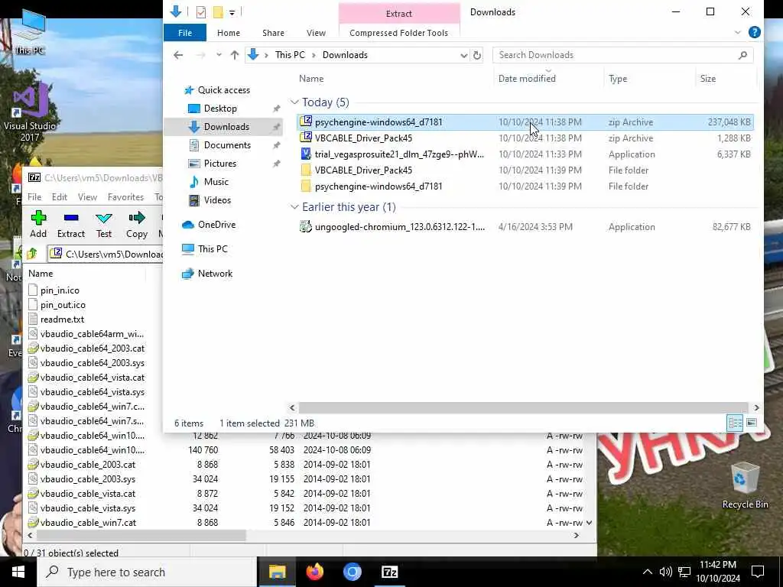Select ungoogled-chromium application file
The image size is (783, 587).
tap(525, 226)
